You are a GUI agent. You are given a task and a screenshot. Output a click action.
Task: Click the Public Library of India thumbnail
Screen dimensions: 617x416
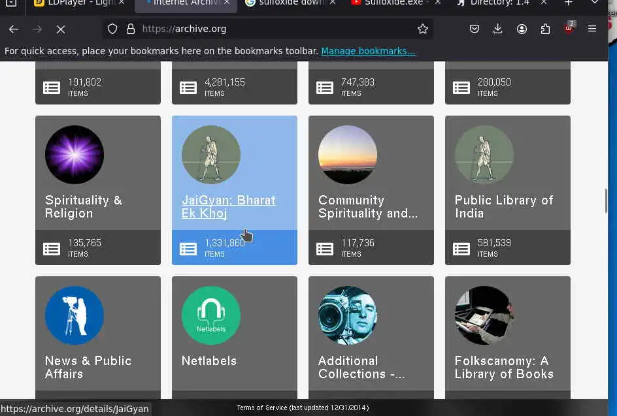(x=484, y=155)
